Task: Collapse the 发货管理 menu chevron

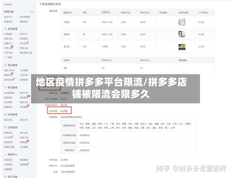Action: coord(33,29)
